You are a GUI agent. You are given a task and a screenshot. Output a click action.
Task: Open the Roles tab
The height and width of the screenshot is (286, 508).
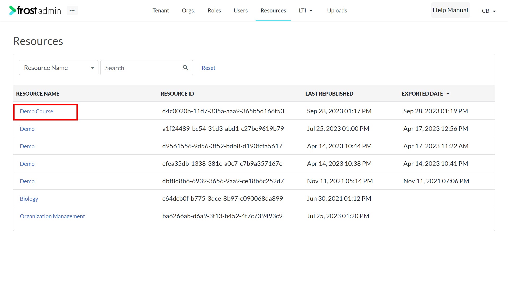[x=214, y=11]
